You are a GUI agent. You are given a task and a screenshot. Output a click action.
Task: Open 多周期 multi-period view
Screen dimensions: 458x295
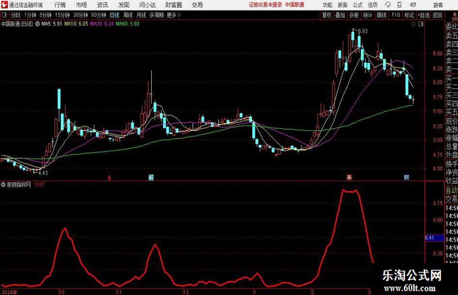click(x=157, y=15)
